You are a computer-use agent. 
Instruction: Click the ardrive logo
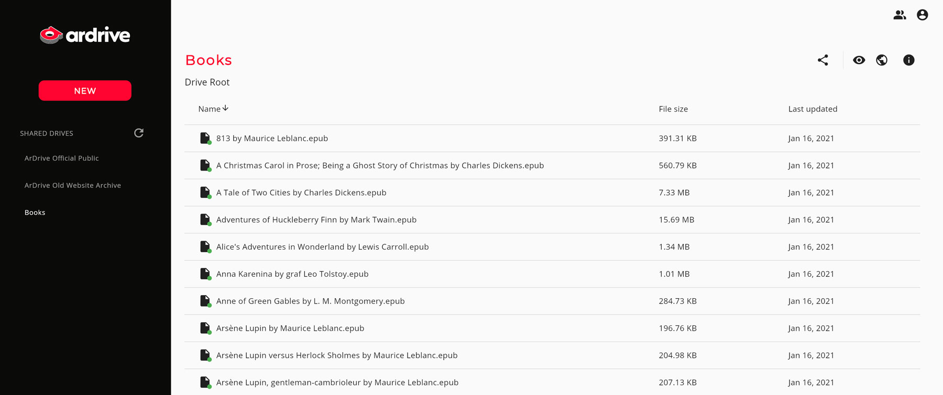pos(84,35)
